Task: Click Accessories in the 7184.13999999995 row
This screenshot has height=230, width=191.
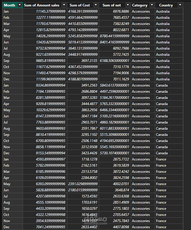Action: pyautogui.click(x=143, y=92)
